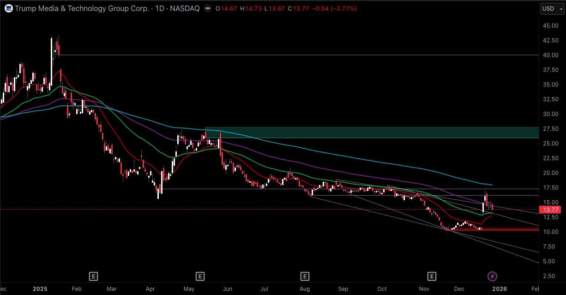The image size is (566, 295).
Task: Click the earnings E marker near November
Action: click(x=432, y=276)
